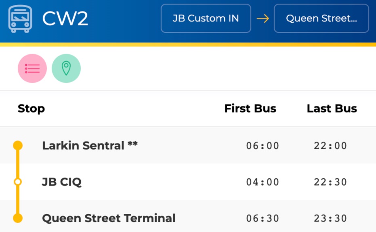Switch to list view with pink icon
The width and height of the screenshot is (376, 232).
(32, 68)
